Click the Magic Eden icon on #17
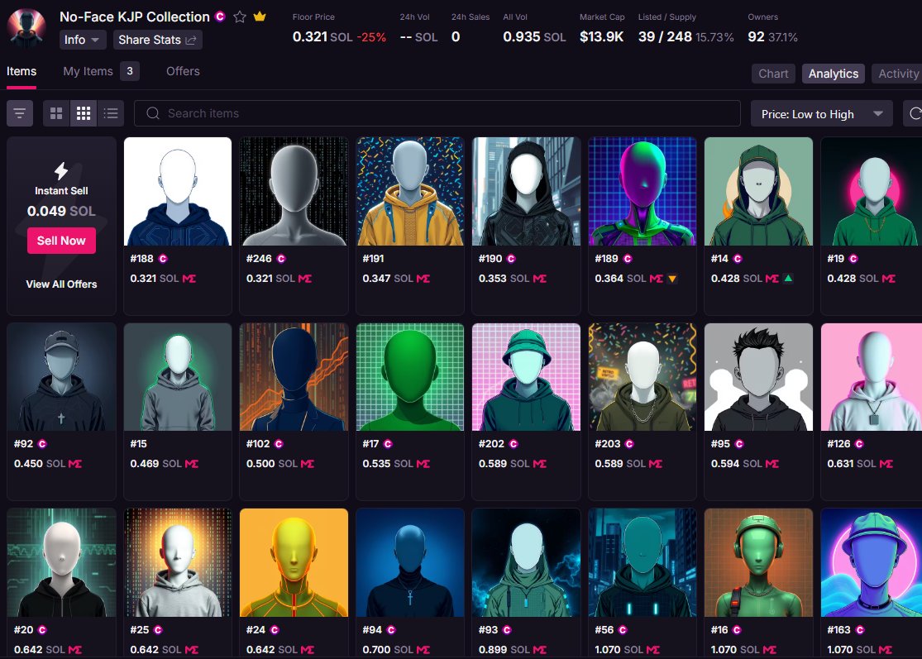This screenshot has width=922, height=659. [x=423, y=464]
